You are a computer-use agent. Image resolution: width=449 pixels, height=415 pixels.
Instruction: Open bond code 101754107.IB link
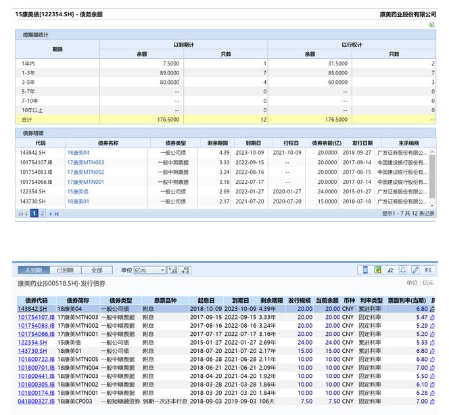tap(36, 317)
